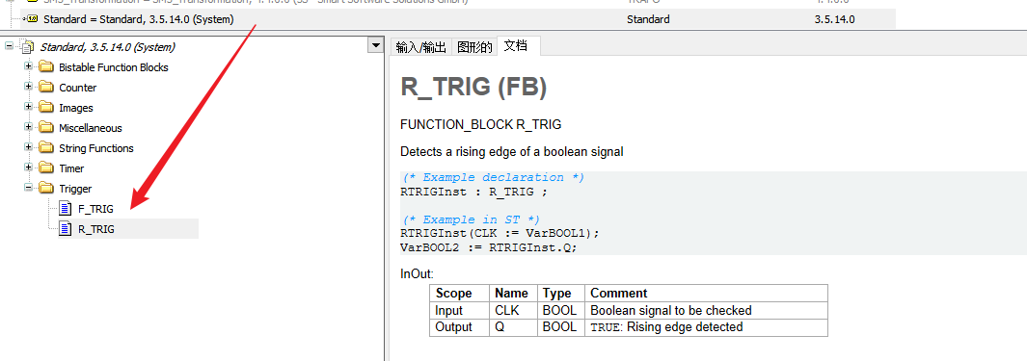The height and width of the screenshot is (361, 1027).
Task: Click the Images folder icon
Action: [x=46, y=108]
